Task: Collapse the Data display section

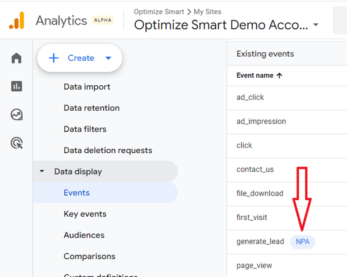Action: [x=41, y=171]
